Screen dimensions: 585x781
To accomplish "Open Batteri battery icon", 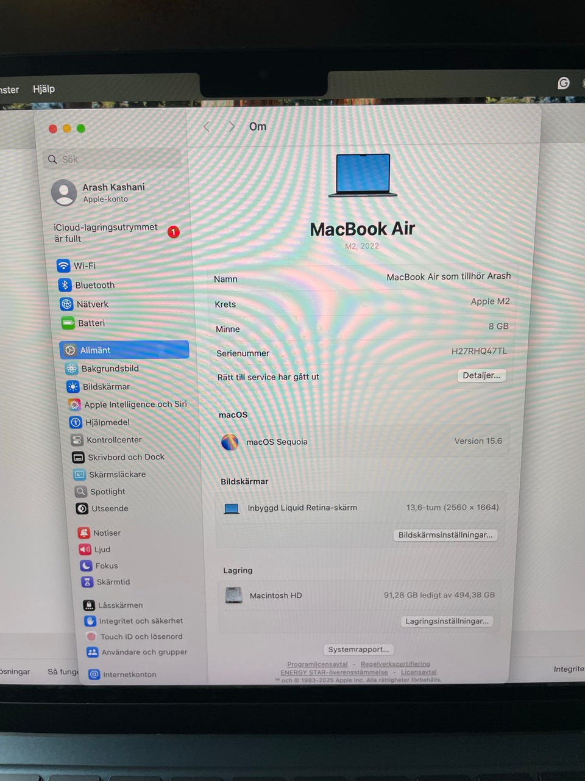I will [x=68, y=323].
